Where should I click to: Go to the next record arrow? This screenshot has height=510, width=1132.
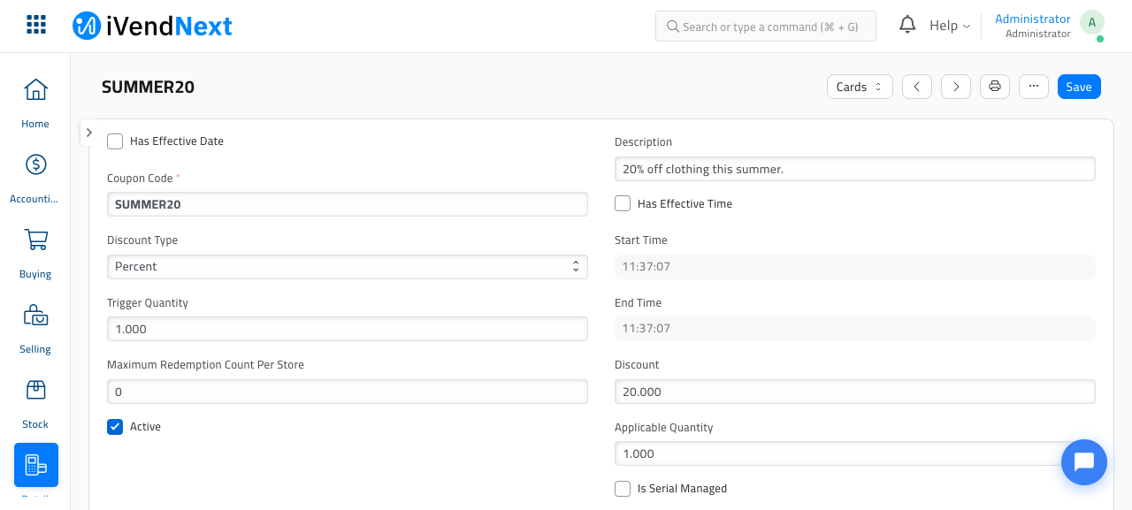956,87
